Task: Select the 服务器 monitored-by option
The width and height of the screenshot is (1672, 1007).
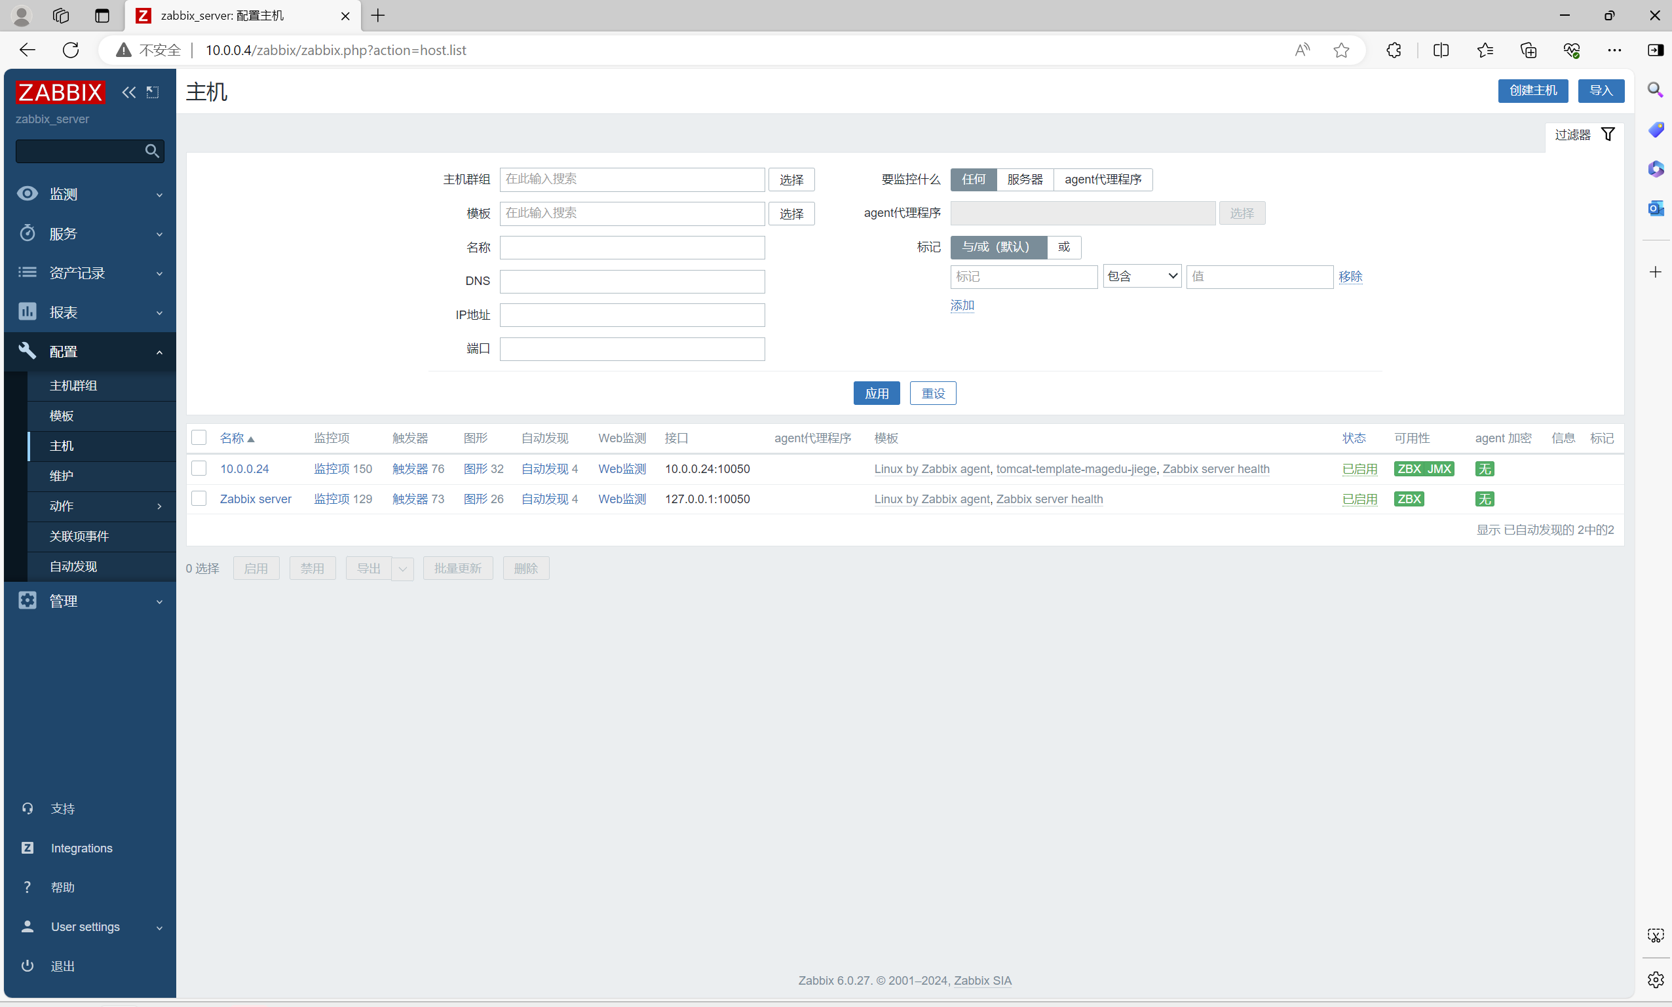Action: 1024,179
